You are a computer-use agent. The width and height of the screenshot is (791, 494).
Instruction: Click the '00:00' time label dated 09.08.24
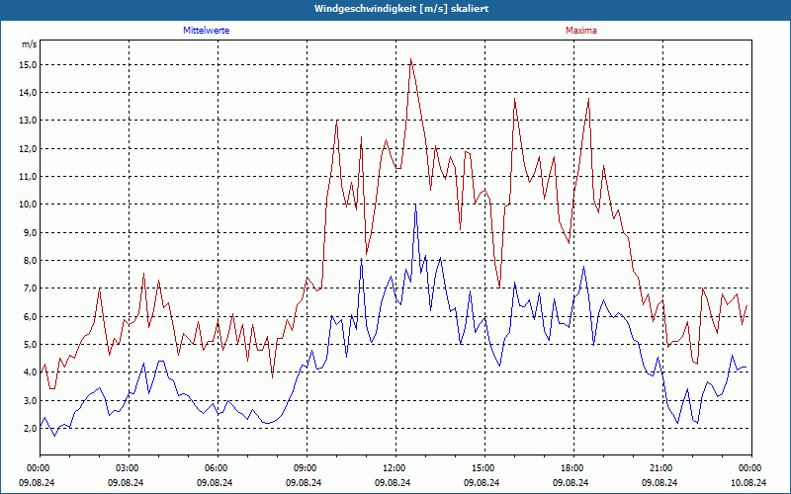pyautogui.click(x=38, y=468)
